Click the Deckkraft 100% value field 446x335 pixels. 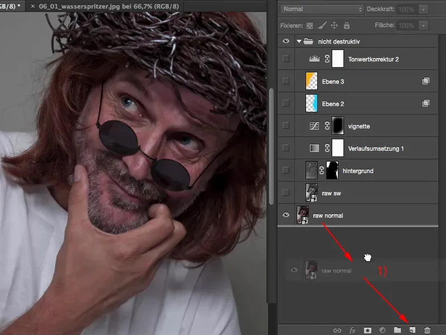tap(407, 9)
